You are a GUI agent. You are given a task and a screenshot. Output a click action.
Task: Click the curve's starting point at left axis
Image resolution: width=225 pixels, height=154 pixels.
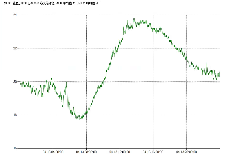point(20,83)
